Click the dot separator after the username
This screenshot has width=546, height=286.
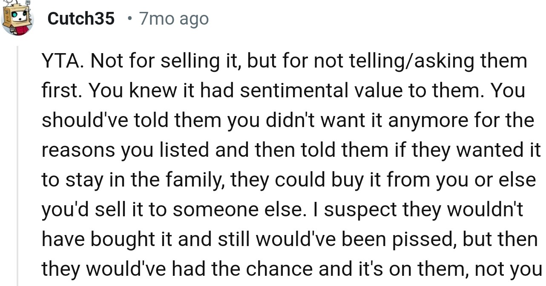129,19
